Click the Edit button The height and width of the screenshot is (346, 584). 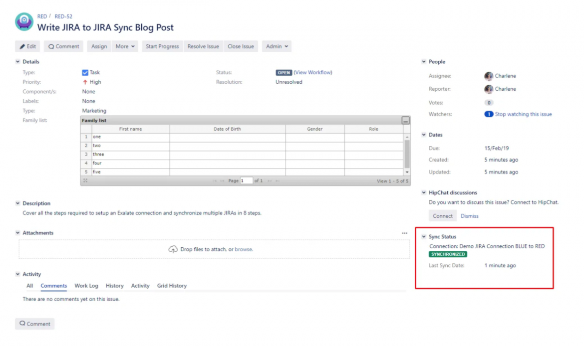(27, 46)
